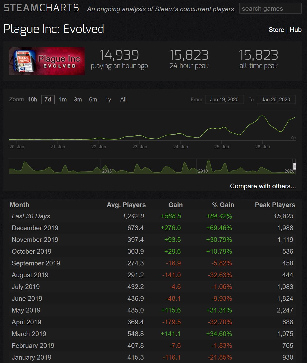
Task: Click the Plague Inc: Evolved page title
Action: (54, 29)
